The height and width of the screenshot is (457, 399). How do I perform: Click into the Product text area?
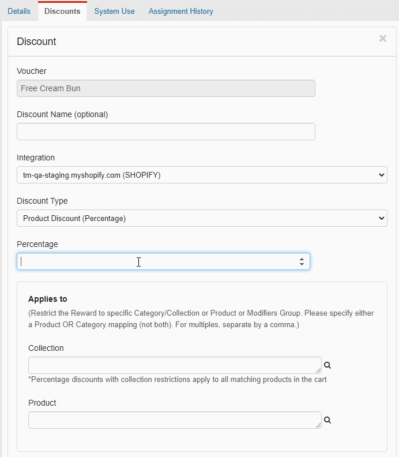(175, 420)
